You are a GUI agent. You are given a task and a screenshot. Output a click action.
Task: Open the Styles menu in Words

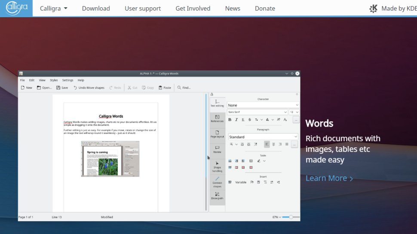coord(54,80)
